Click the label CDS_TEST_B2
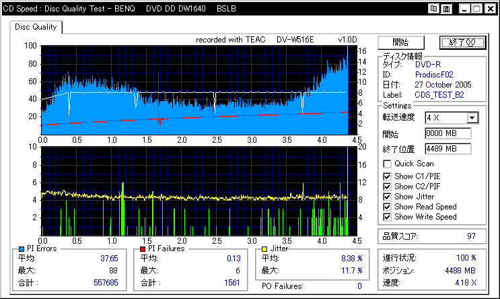 coord(439,95)
